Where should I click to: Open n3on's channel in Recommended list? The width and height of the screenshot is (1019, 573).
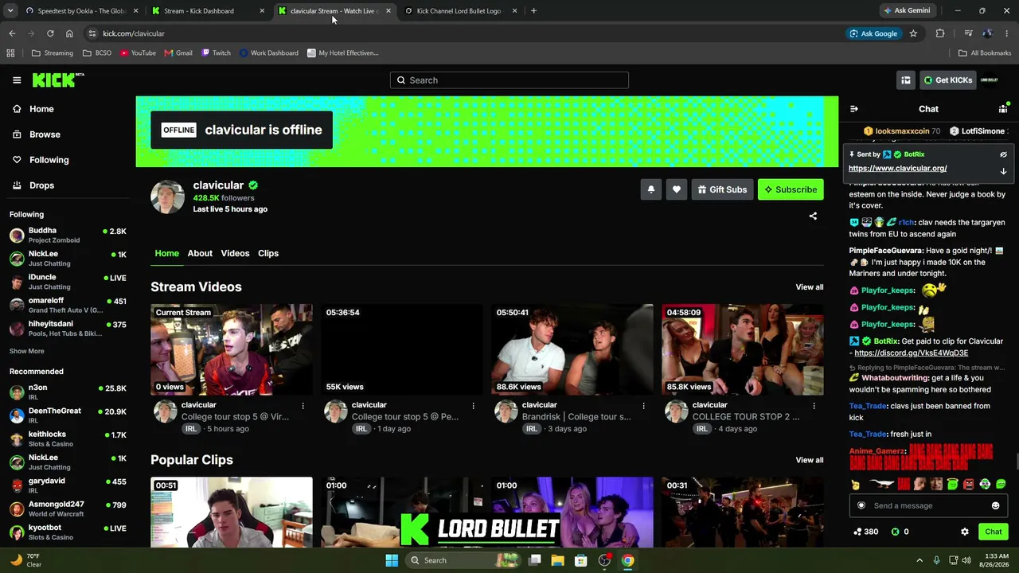(x=68, y=392)
